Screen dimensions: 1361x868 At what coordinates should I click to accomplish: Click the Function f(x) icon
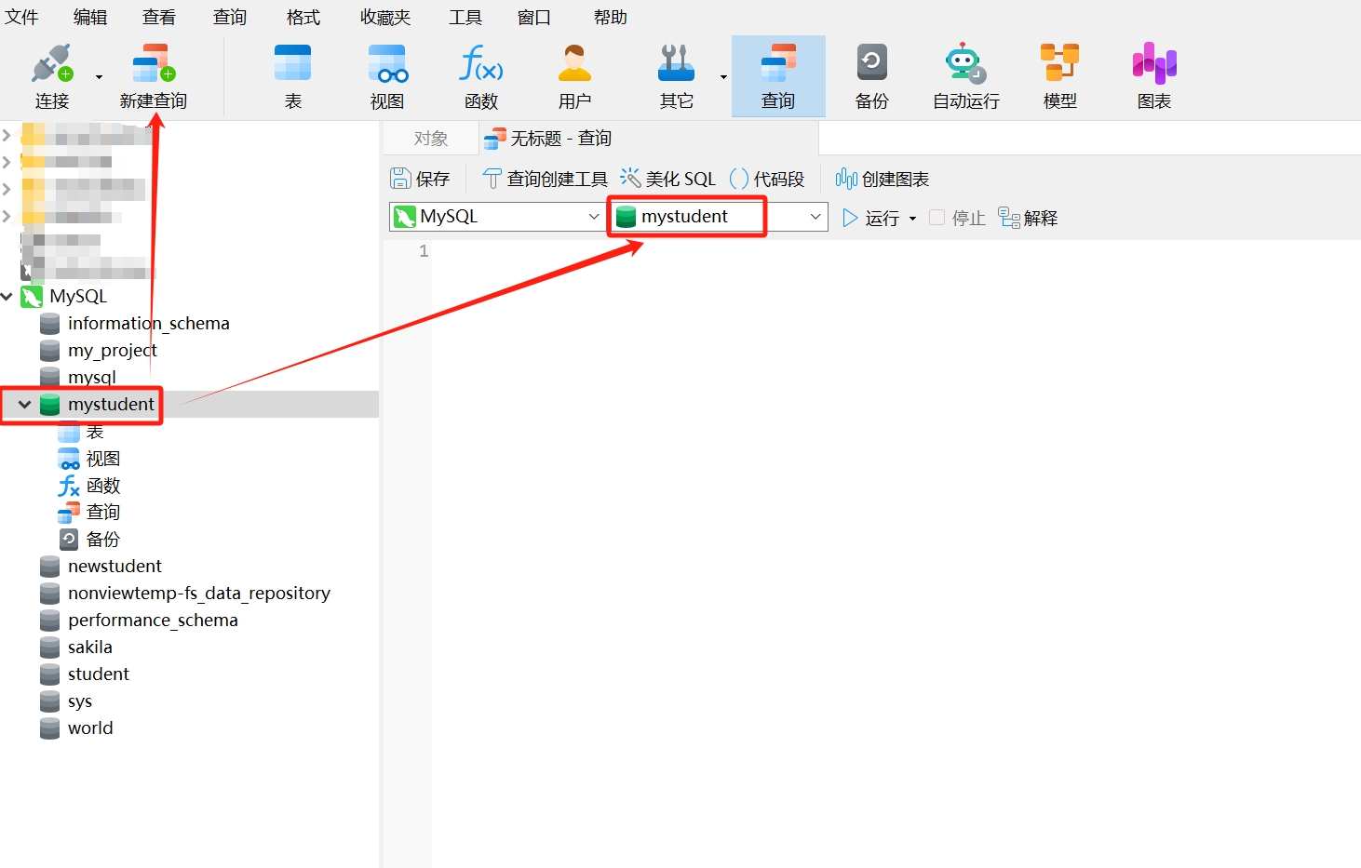point(481,64)
